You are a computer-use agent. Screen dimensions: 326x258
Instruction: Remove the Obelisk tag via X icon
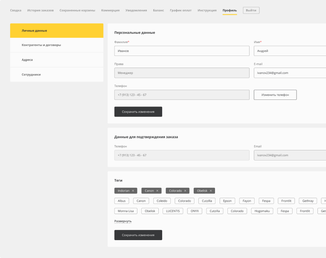tap(211, 191)
